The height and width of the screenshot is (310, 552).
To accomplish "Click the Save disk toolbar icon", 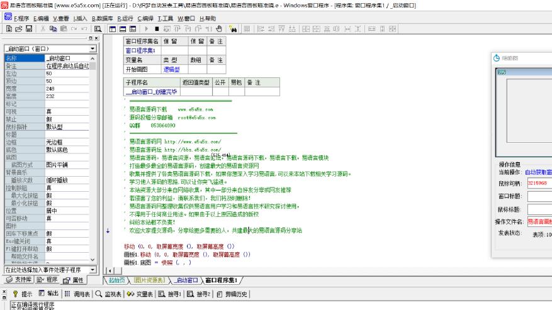I will pos(28,28).
